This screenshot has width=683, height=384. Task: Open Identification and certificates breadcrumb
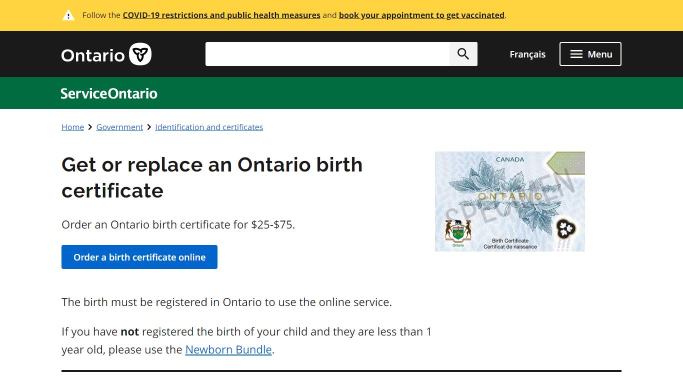209,127
